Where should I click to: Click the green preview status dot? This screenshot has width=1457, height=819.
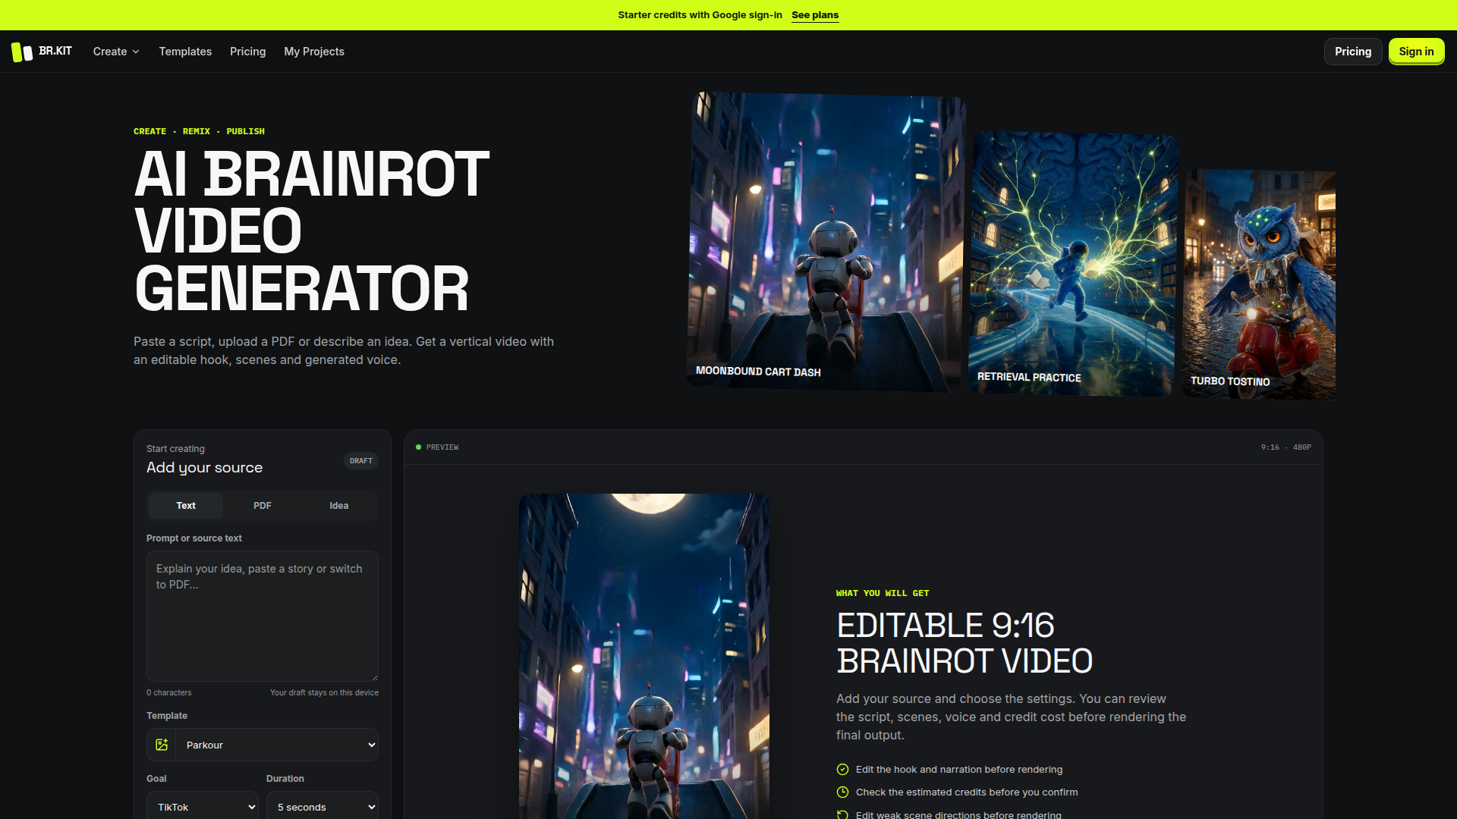[x=418, y=447]
